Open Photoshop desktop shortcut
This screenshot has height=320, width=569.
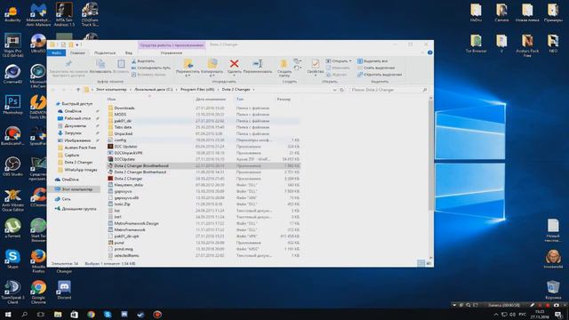12,105
